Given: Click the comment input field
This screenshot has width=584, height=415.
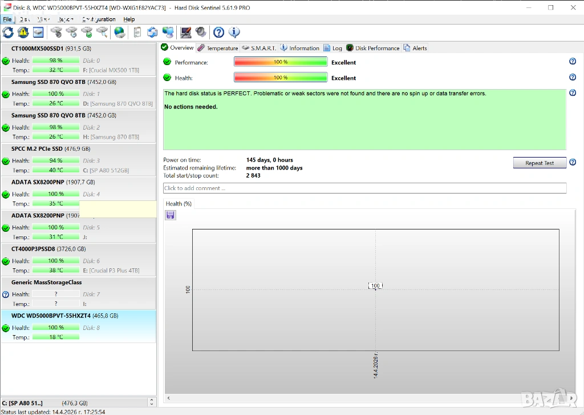Looking at the screenshot, I should 364,188.
